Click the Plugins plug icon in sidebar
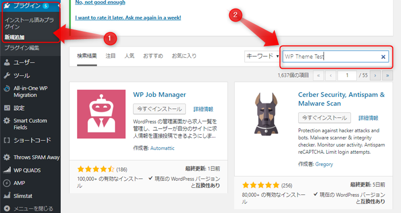The height and width of the screenshot is (213, 401). pyautogui.click(x=7, y=6)
